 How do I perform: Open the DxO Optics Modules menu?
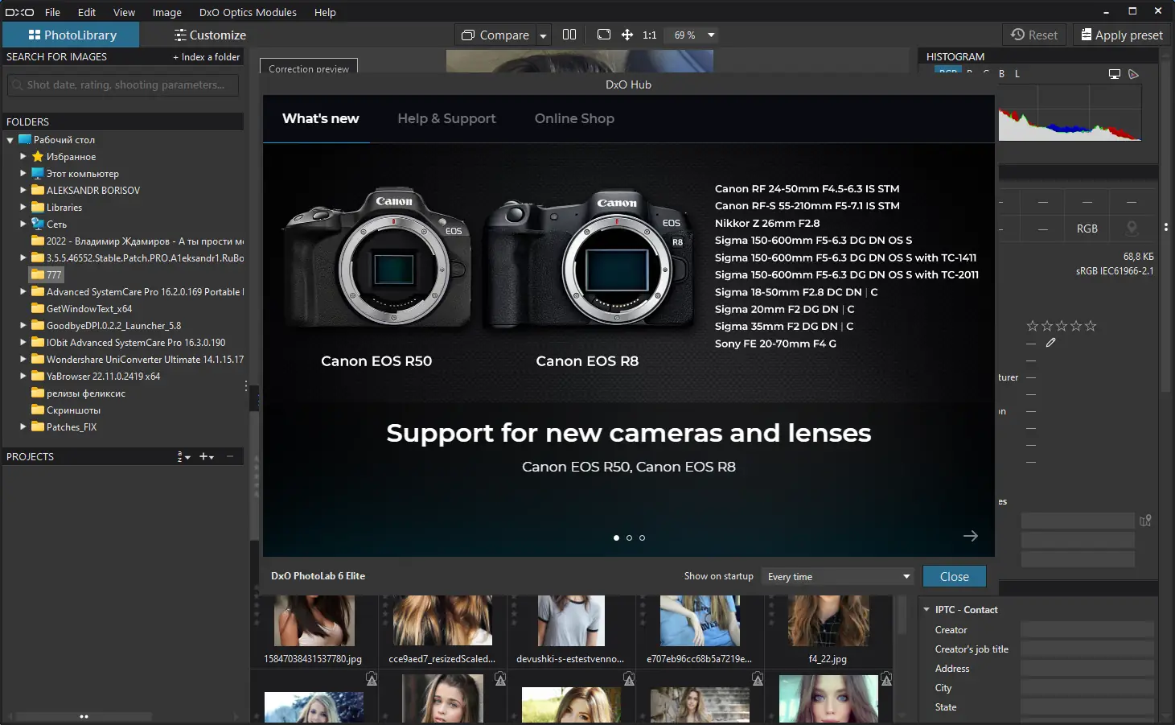pyautogui.click(x=248, y=12)
